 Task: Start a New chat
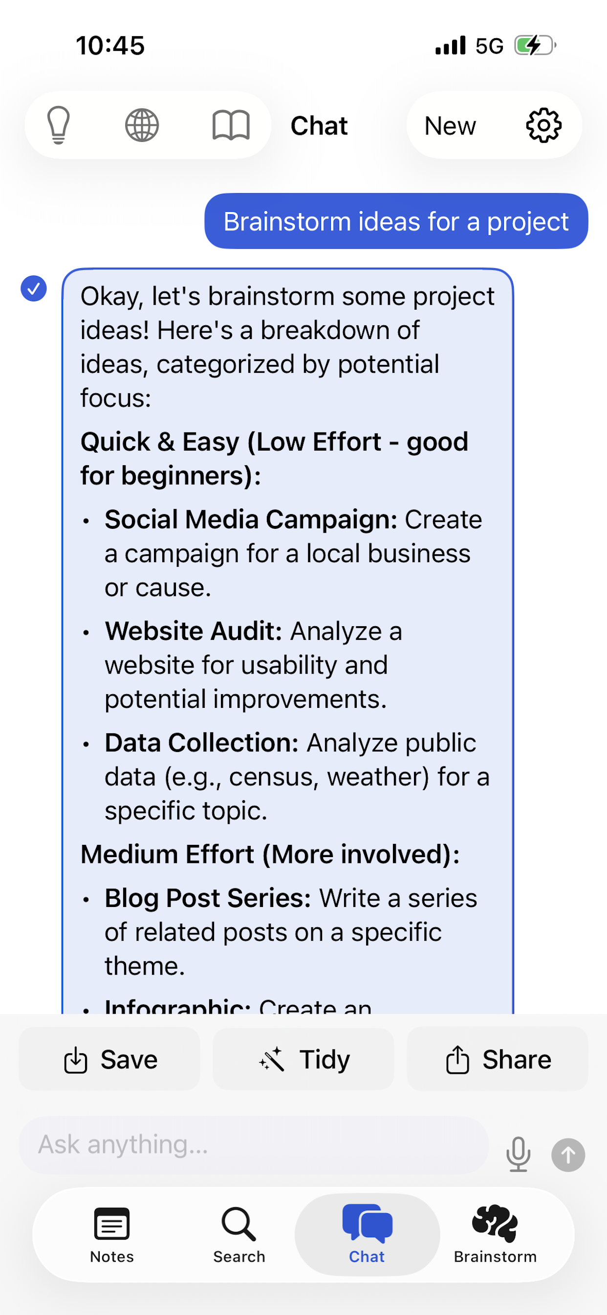450,126
